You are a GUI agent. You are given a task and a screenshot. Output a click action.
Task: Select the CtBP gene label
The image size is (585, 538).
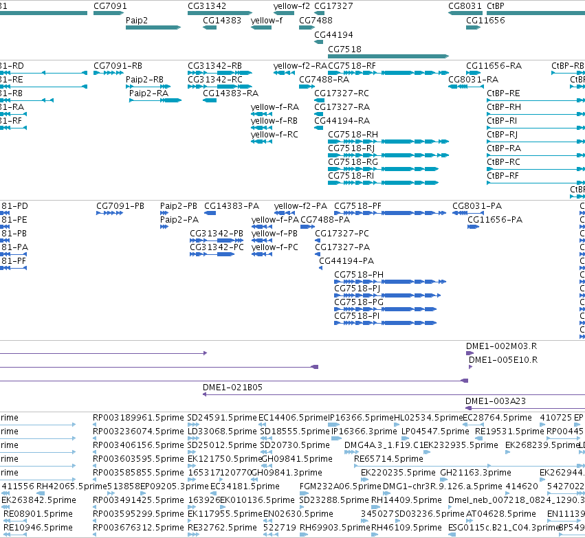(496, 6)
